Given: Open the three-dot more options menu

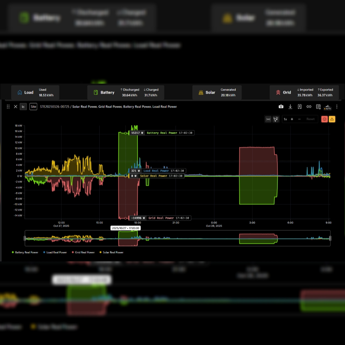Looking at the screenshot, I should pyautogui.click(x=337, y=107).
